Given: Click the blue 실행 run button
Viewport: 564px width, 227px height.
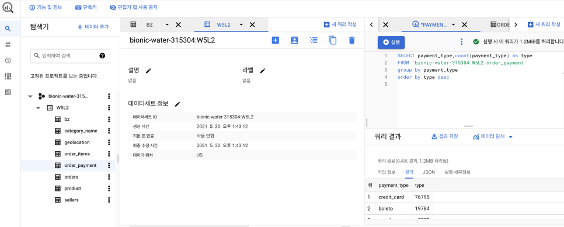Looking at the screenshot, I should coord(391,42).
